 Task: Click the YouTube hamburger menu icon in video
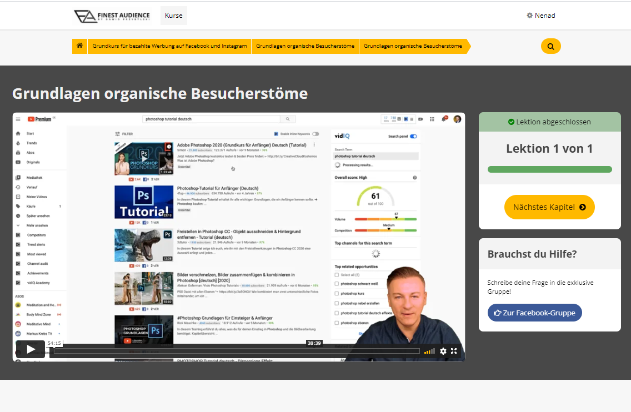[x=18, y=119]
